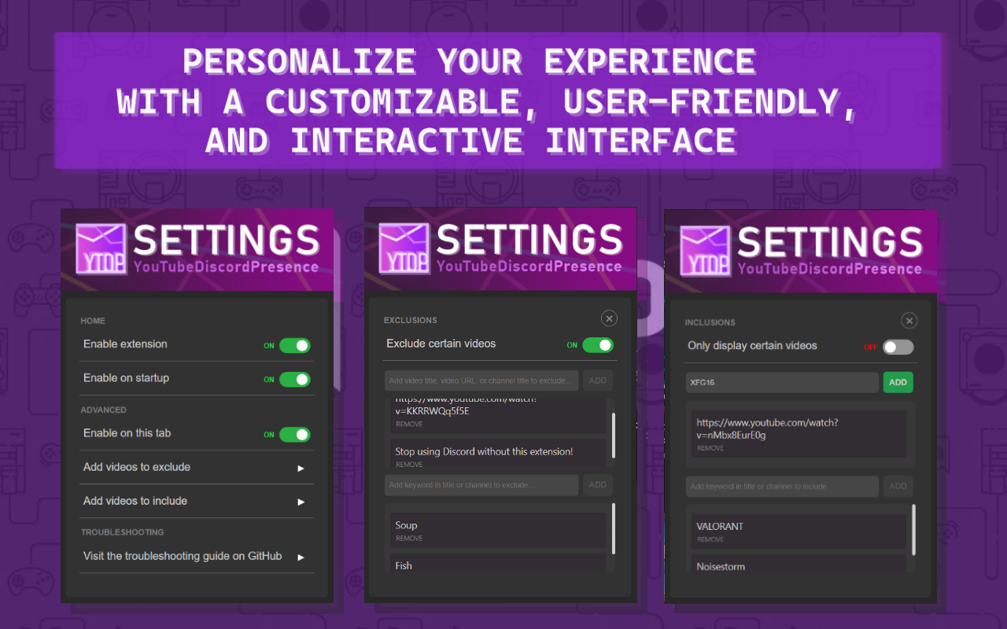This screenshot has width=1007, height=629.
Task: Expand the Add videos to include arrow
Action: (x=301, y=502)
